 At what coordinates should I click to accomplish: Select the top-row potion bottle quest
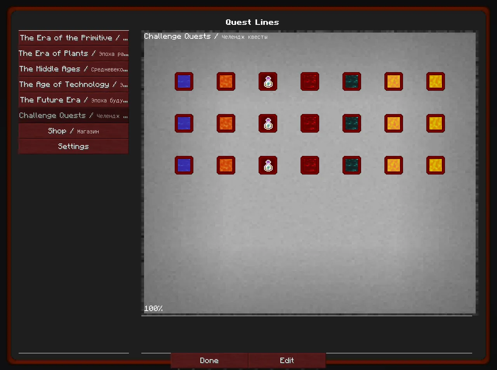click(x=268, y=81)
